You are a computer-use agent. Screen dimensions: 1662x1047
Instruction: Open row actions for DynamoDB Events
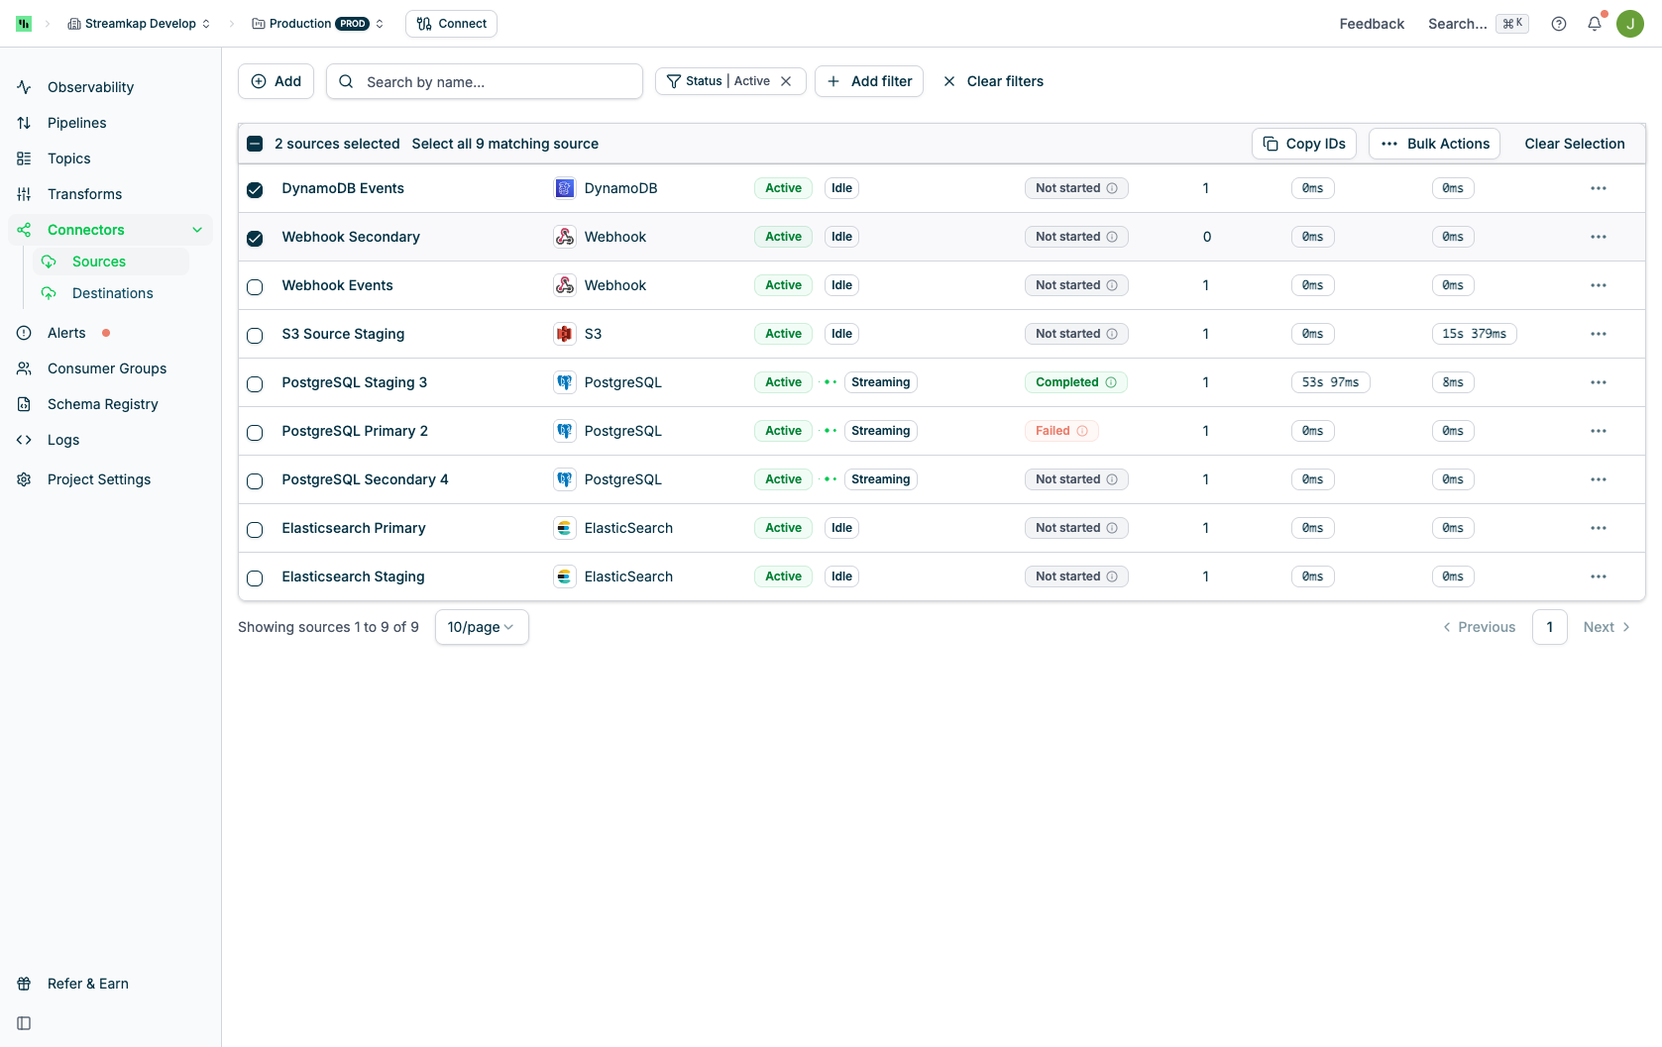click(1599, 188)
